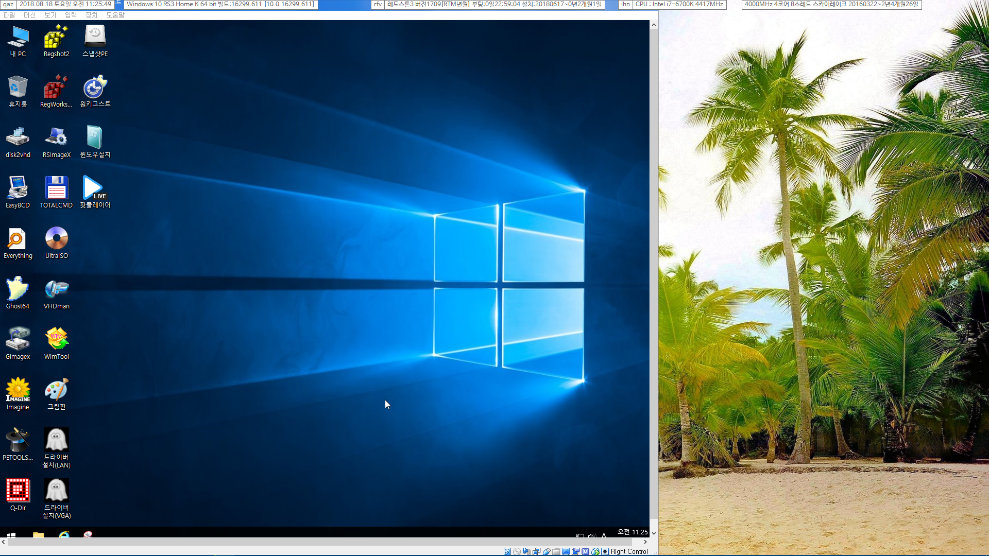The height and width of the screenshot is (556, 989).
Task: Click the Windows 10 RS3 build text
Action: pos(220,4)
